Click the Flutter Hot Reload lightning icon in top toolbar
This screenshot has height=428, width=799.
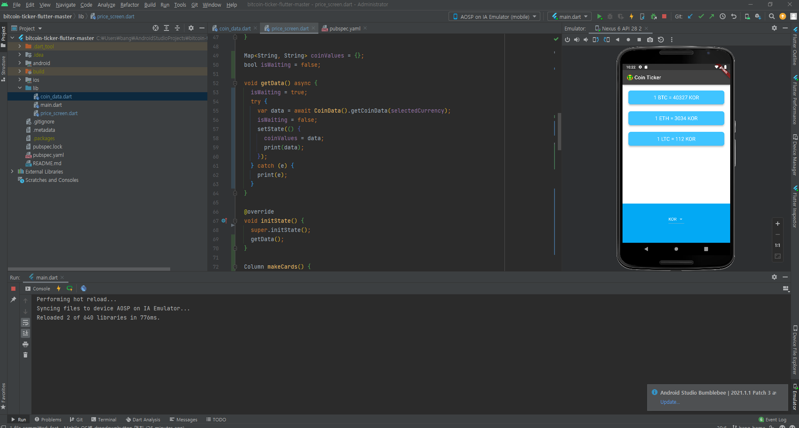pos(631,17)
